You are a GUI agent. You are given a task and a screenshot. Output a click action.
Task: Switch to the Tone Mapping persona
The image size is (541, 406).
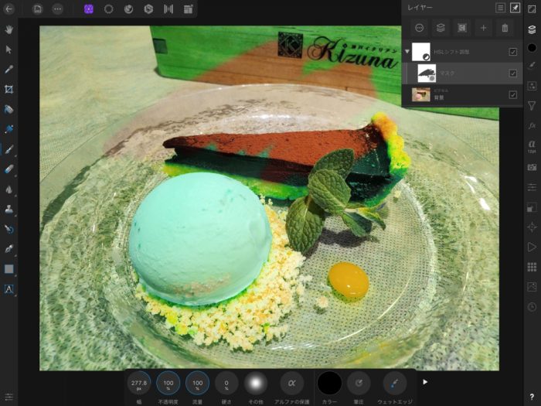click(168, 9)
